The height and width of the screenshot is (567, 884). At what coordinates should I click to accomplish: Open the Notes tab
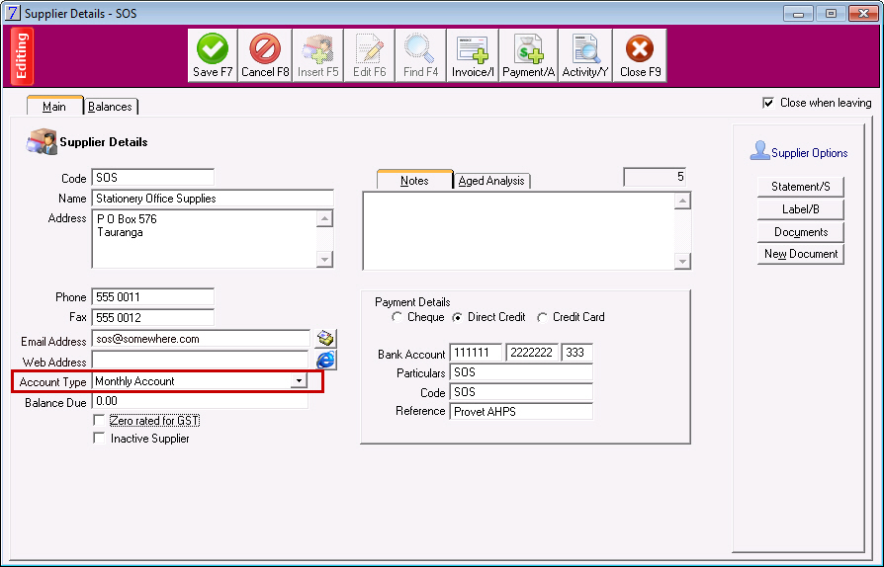point(414,180)
